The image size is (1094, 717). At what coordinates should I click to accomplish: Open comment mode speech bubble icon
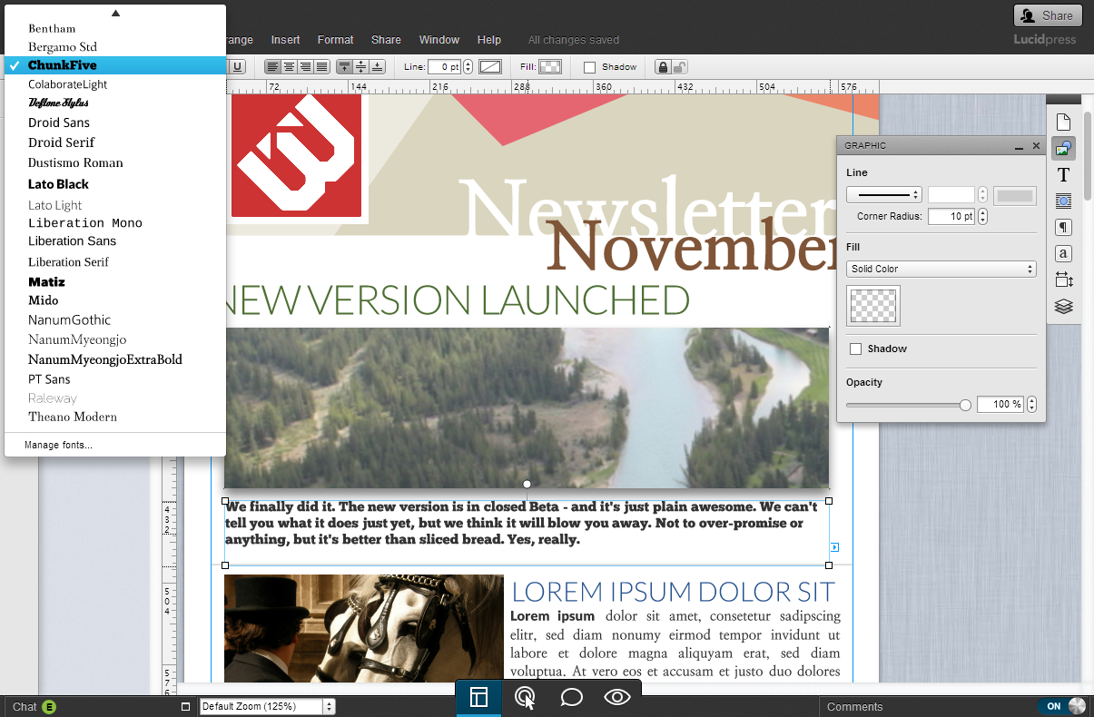[x=571, y=697]
